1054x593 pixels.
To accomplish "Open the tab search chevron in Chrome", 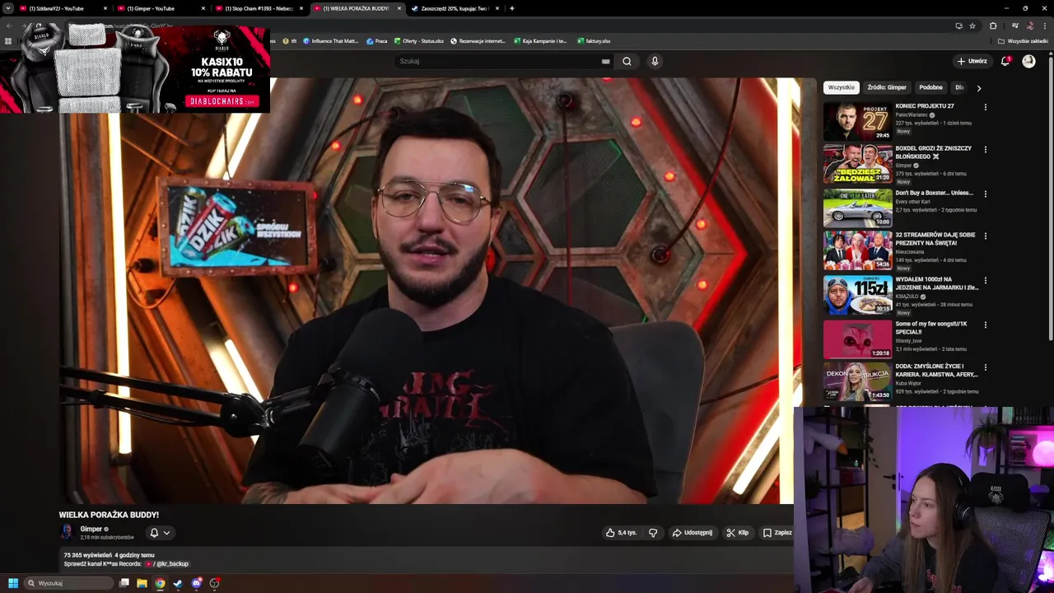I will [7, 8].
